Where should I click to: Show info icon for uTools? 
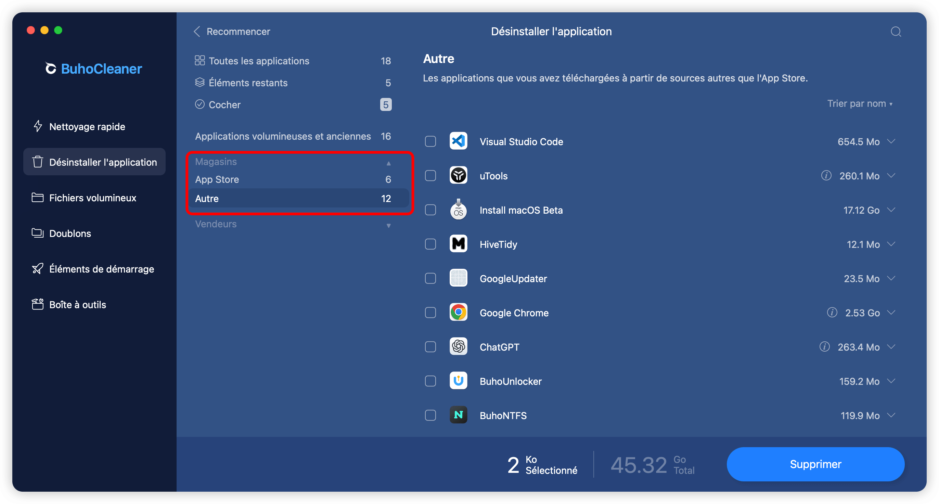pyautogui.click(x=826, y=175)
